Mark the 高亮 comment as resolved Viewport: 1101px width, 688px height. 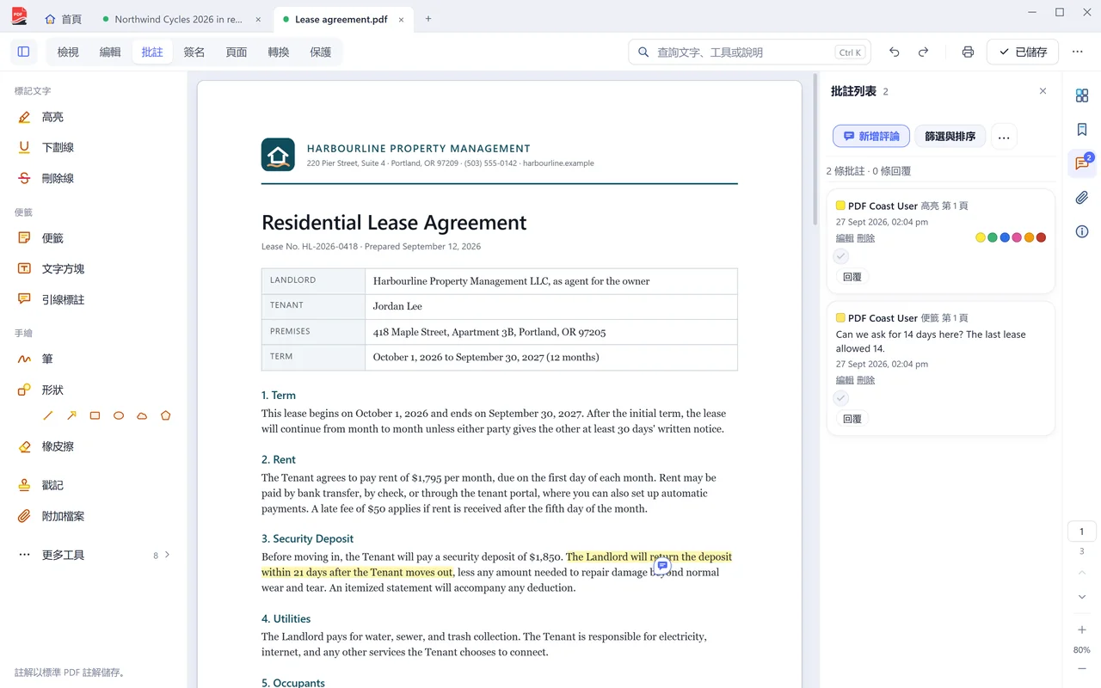pos(841,256)
